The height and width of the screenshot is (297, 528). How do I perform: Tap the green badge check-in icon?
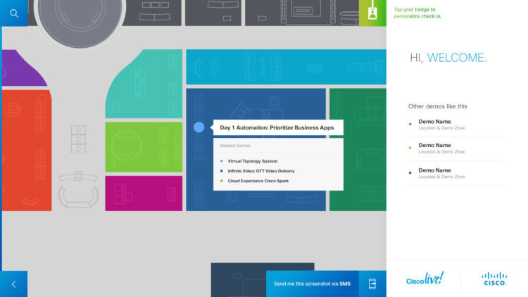(372, 13)
